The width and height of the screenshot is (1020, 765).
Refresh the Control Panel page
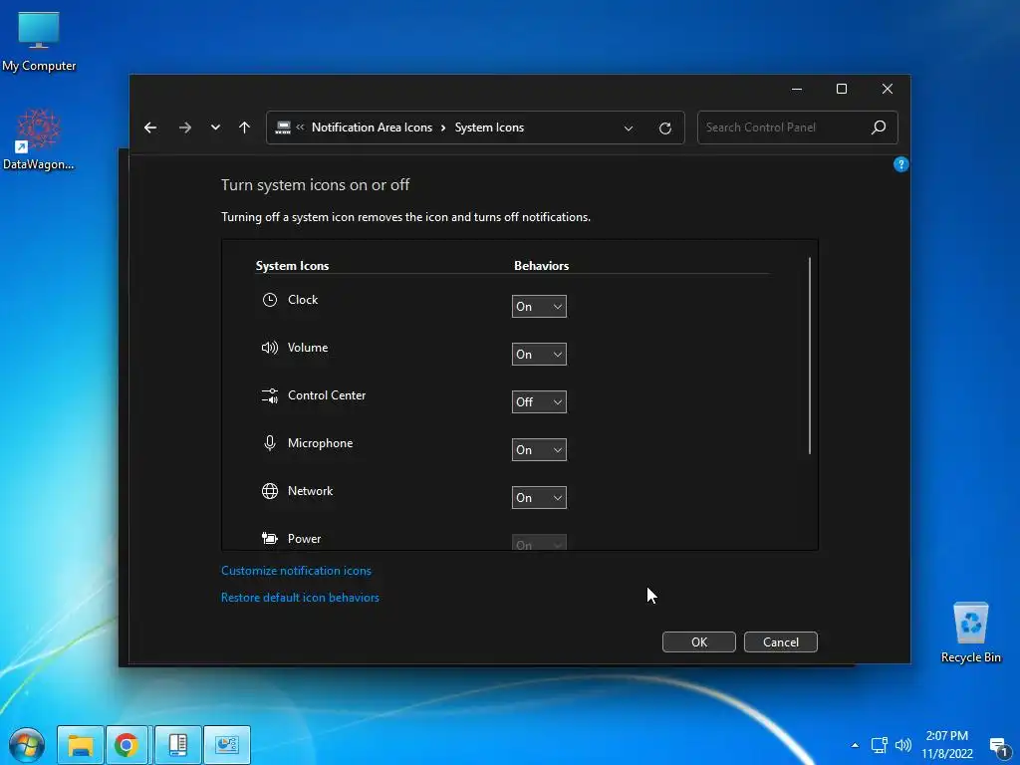point(664,128)
